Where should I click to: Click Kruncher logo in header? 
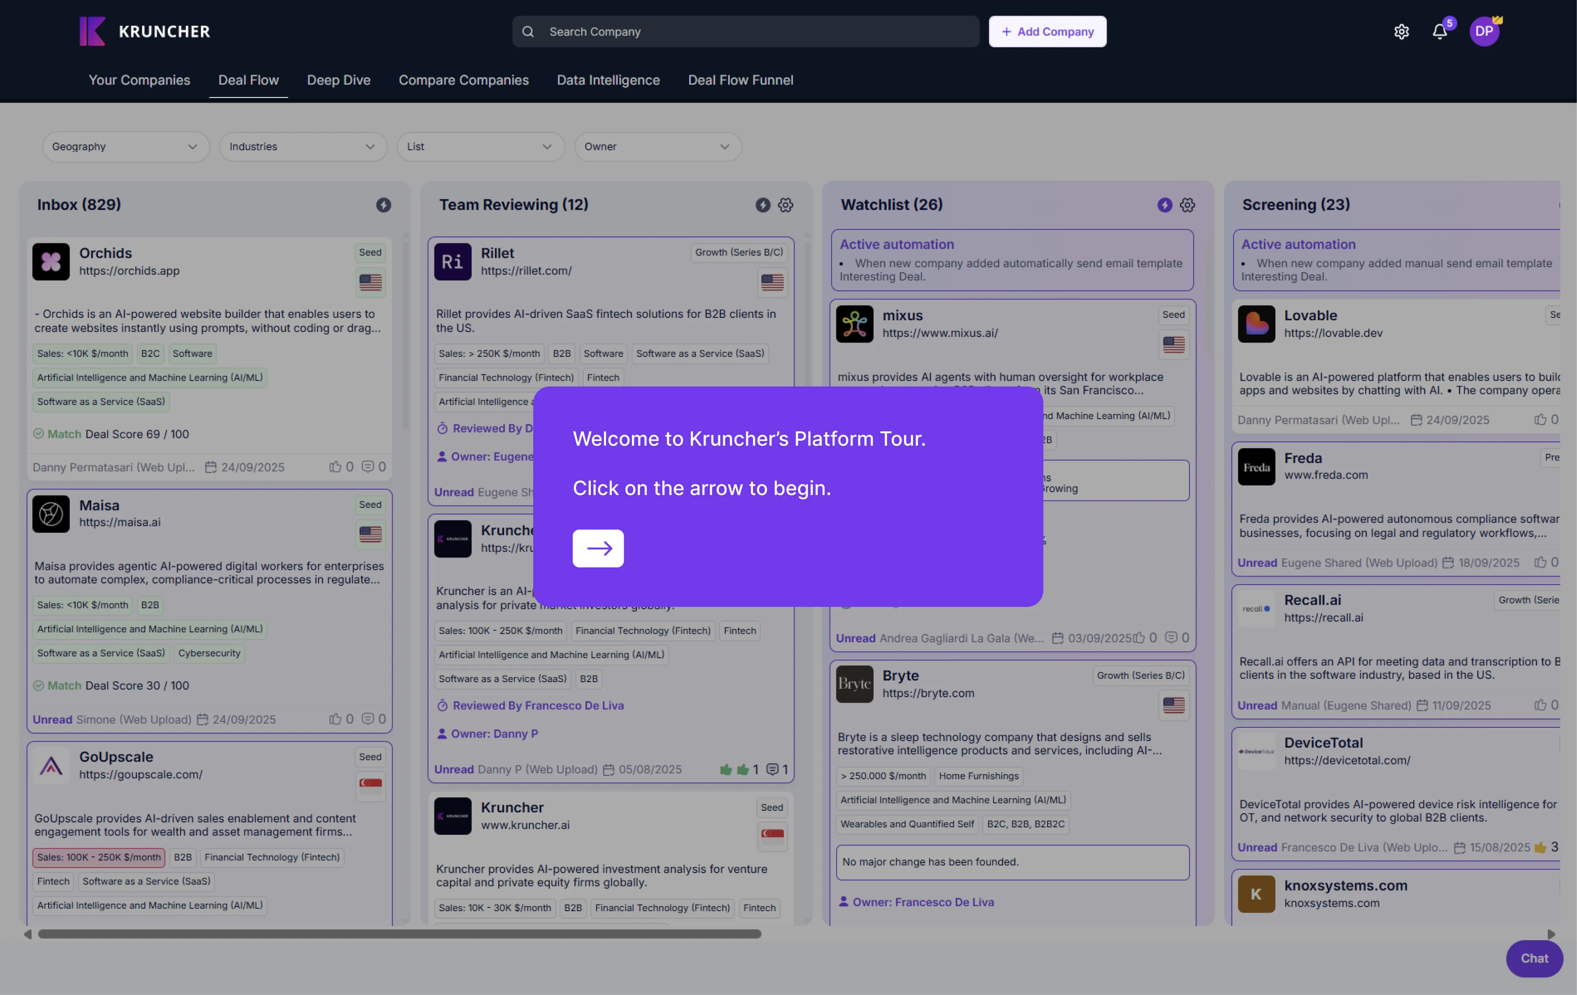pos(145,31)
